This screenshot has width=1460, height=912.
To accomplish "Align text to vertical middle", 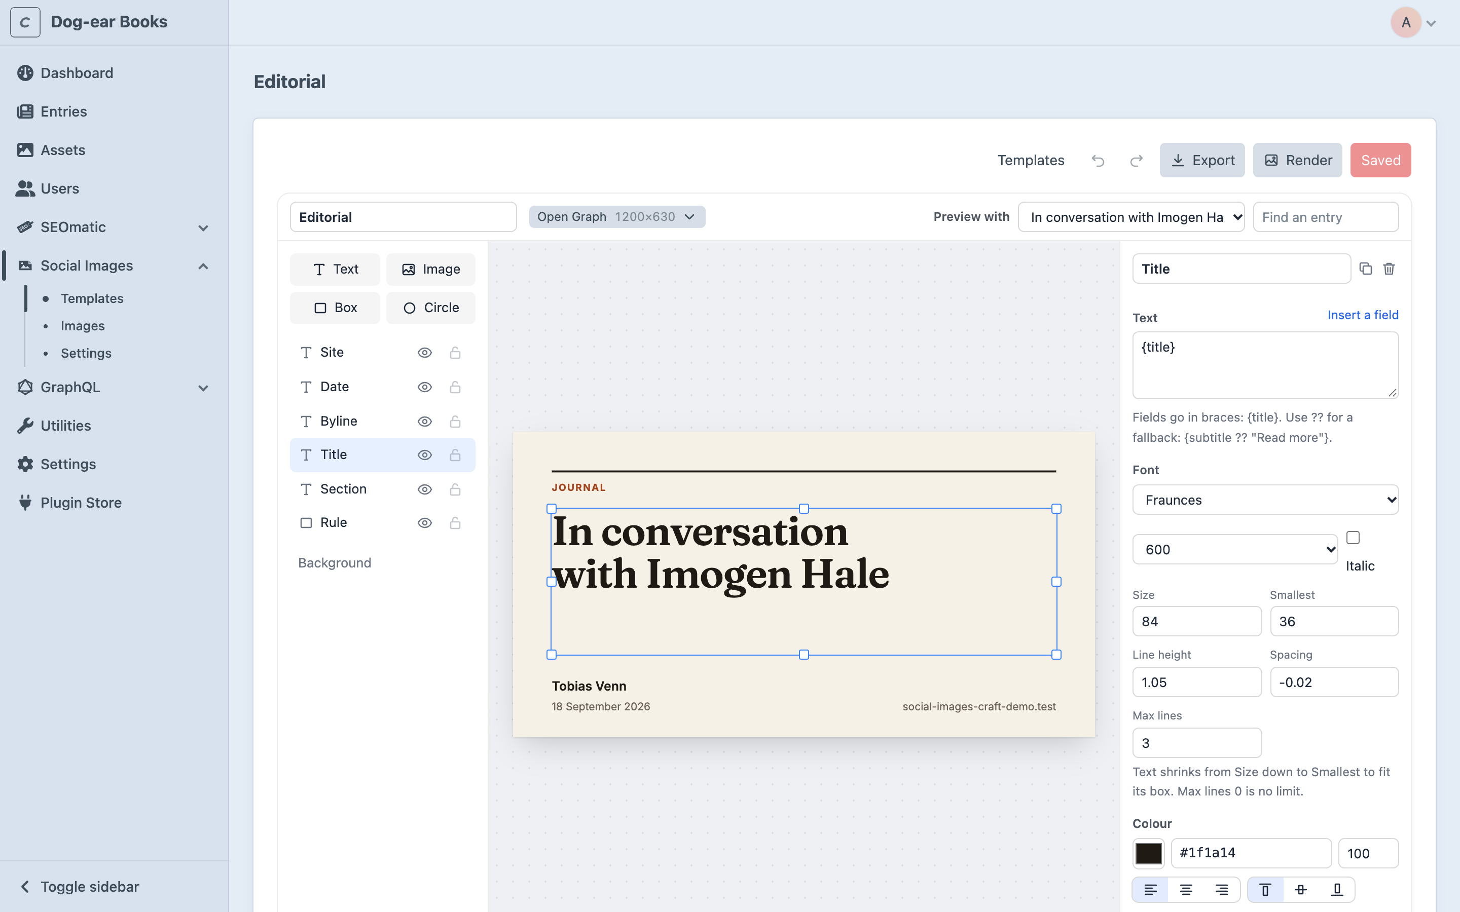I will [1301, 889].
